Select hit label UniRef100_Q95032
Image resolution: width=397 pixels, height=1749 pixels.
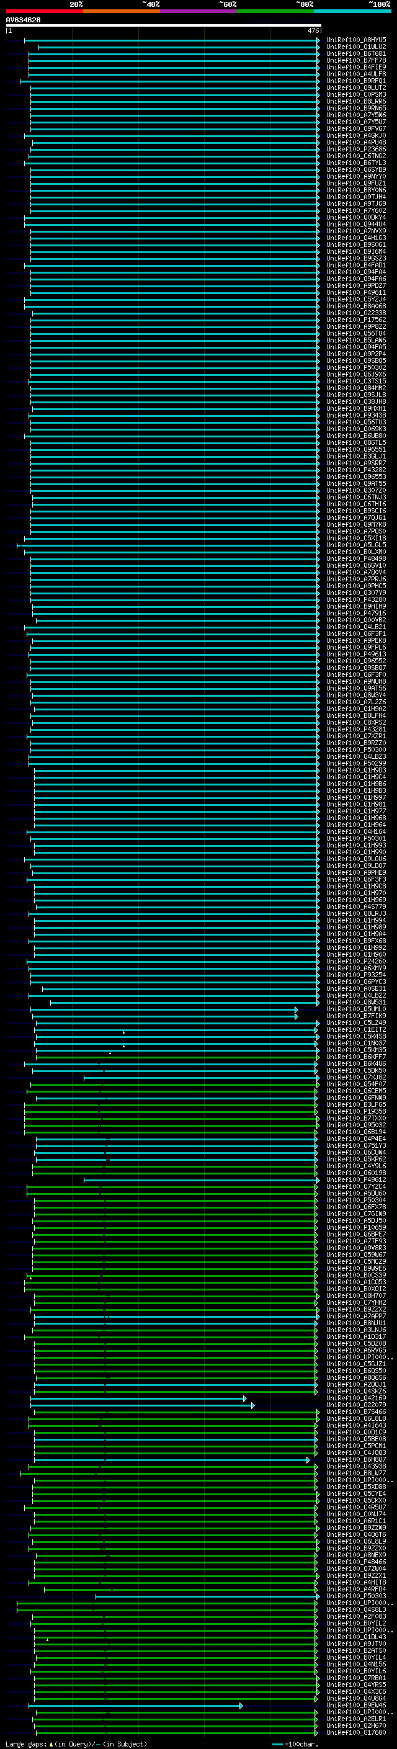click(356, 1125)
